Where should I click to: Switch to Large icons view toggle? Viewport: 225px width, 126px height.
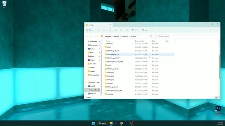pyautogui.click(x=219, y=97)
